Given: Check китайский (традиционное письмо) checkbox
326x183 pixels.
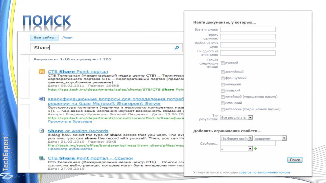Looking at the screenshot, I should point(223,109).
